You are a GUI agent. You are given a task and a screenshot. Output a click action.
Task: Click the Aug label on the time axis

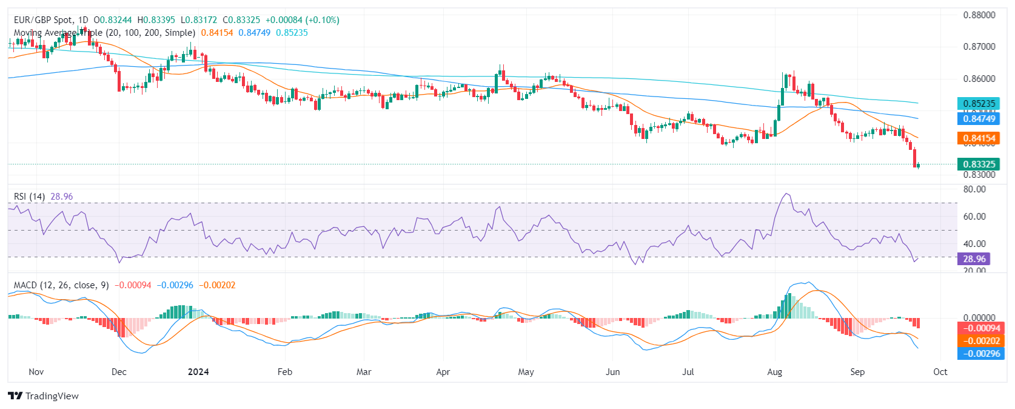(x=774, y=372)
